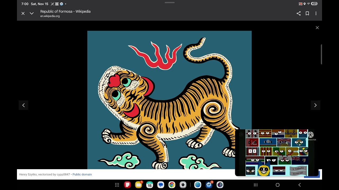Screen dimensions: 339x190
Task: Open the Messages app in taskbar
Action: click(x=161, y=185)
